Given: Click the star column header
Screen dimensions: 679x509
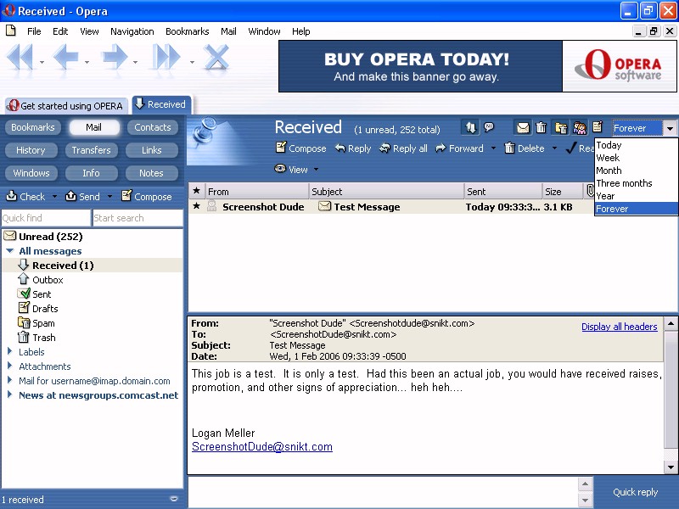Looking at the screenshot, I should tap(197, 191).
